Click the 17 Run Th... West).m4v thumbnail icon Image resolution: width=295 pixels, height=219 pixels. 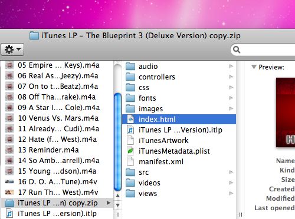click(9, 193)
